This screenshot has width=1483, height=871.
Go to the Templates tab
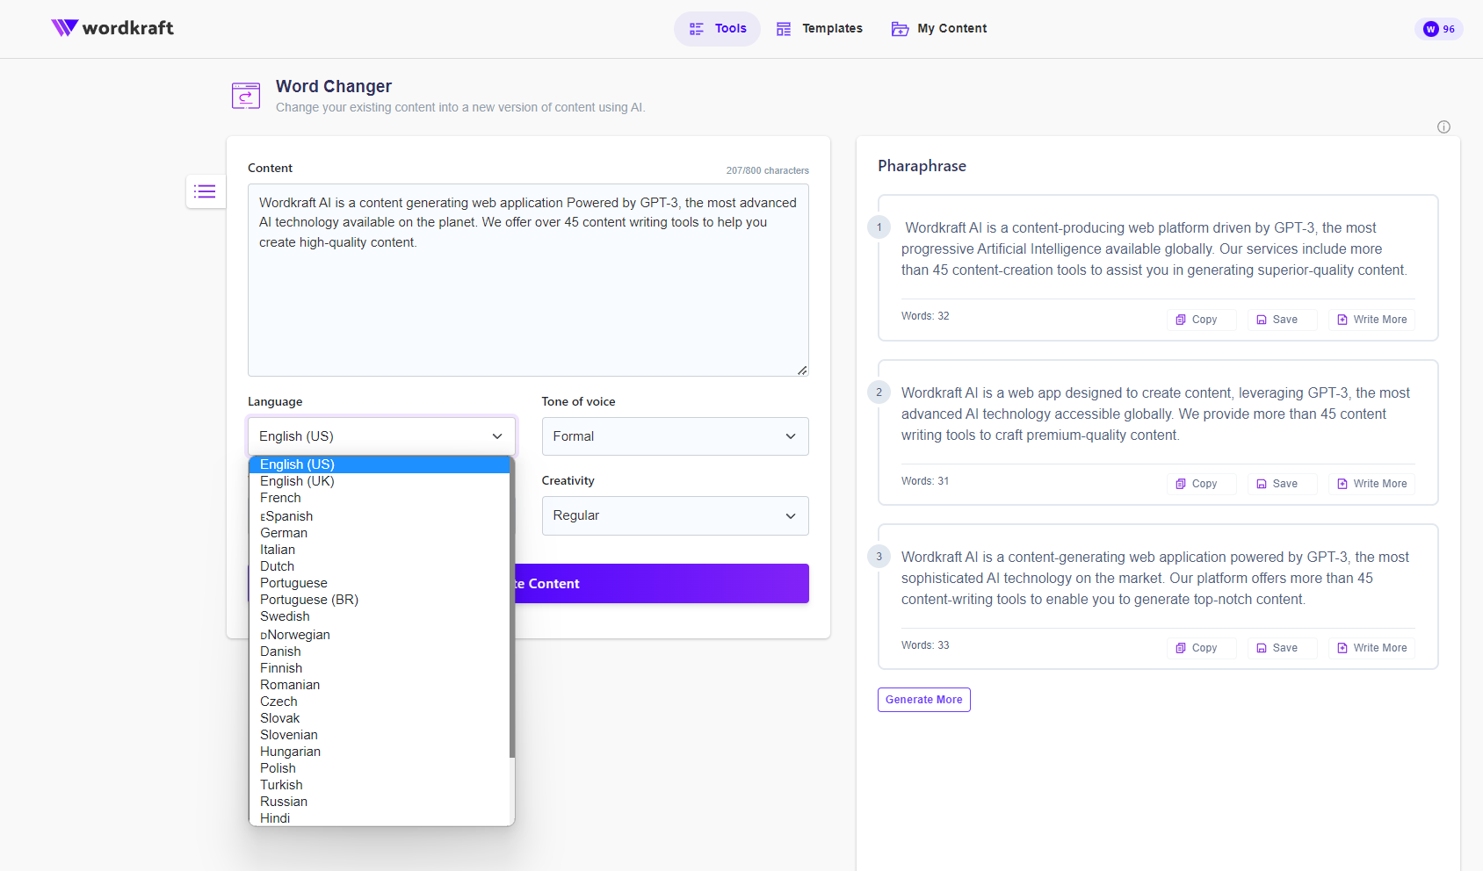pyautogui.click(x=820, y=29)
